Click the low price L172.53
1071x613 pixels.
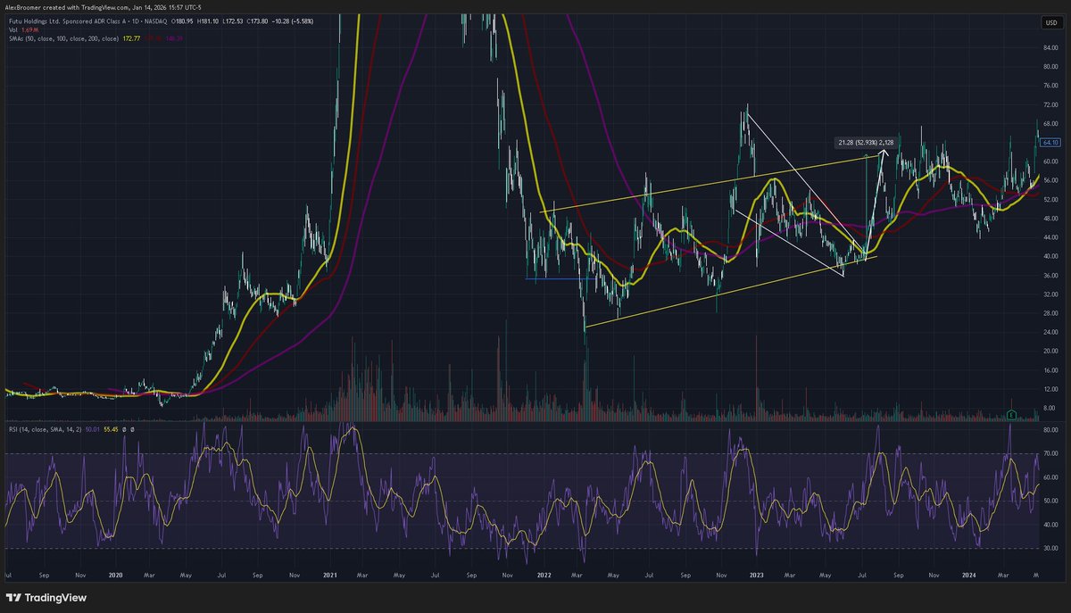[233, 21]
